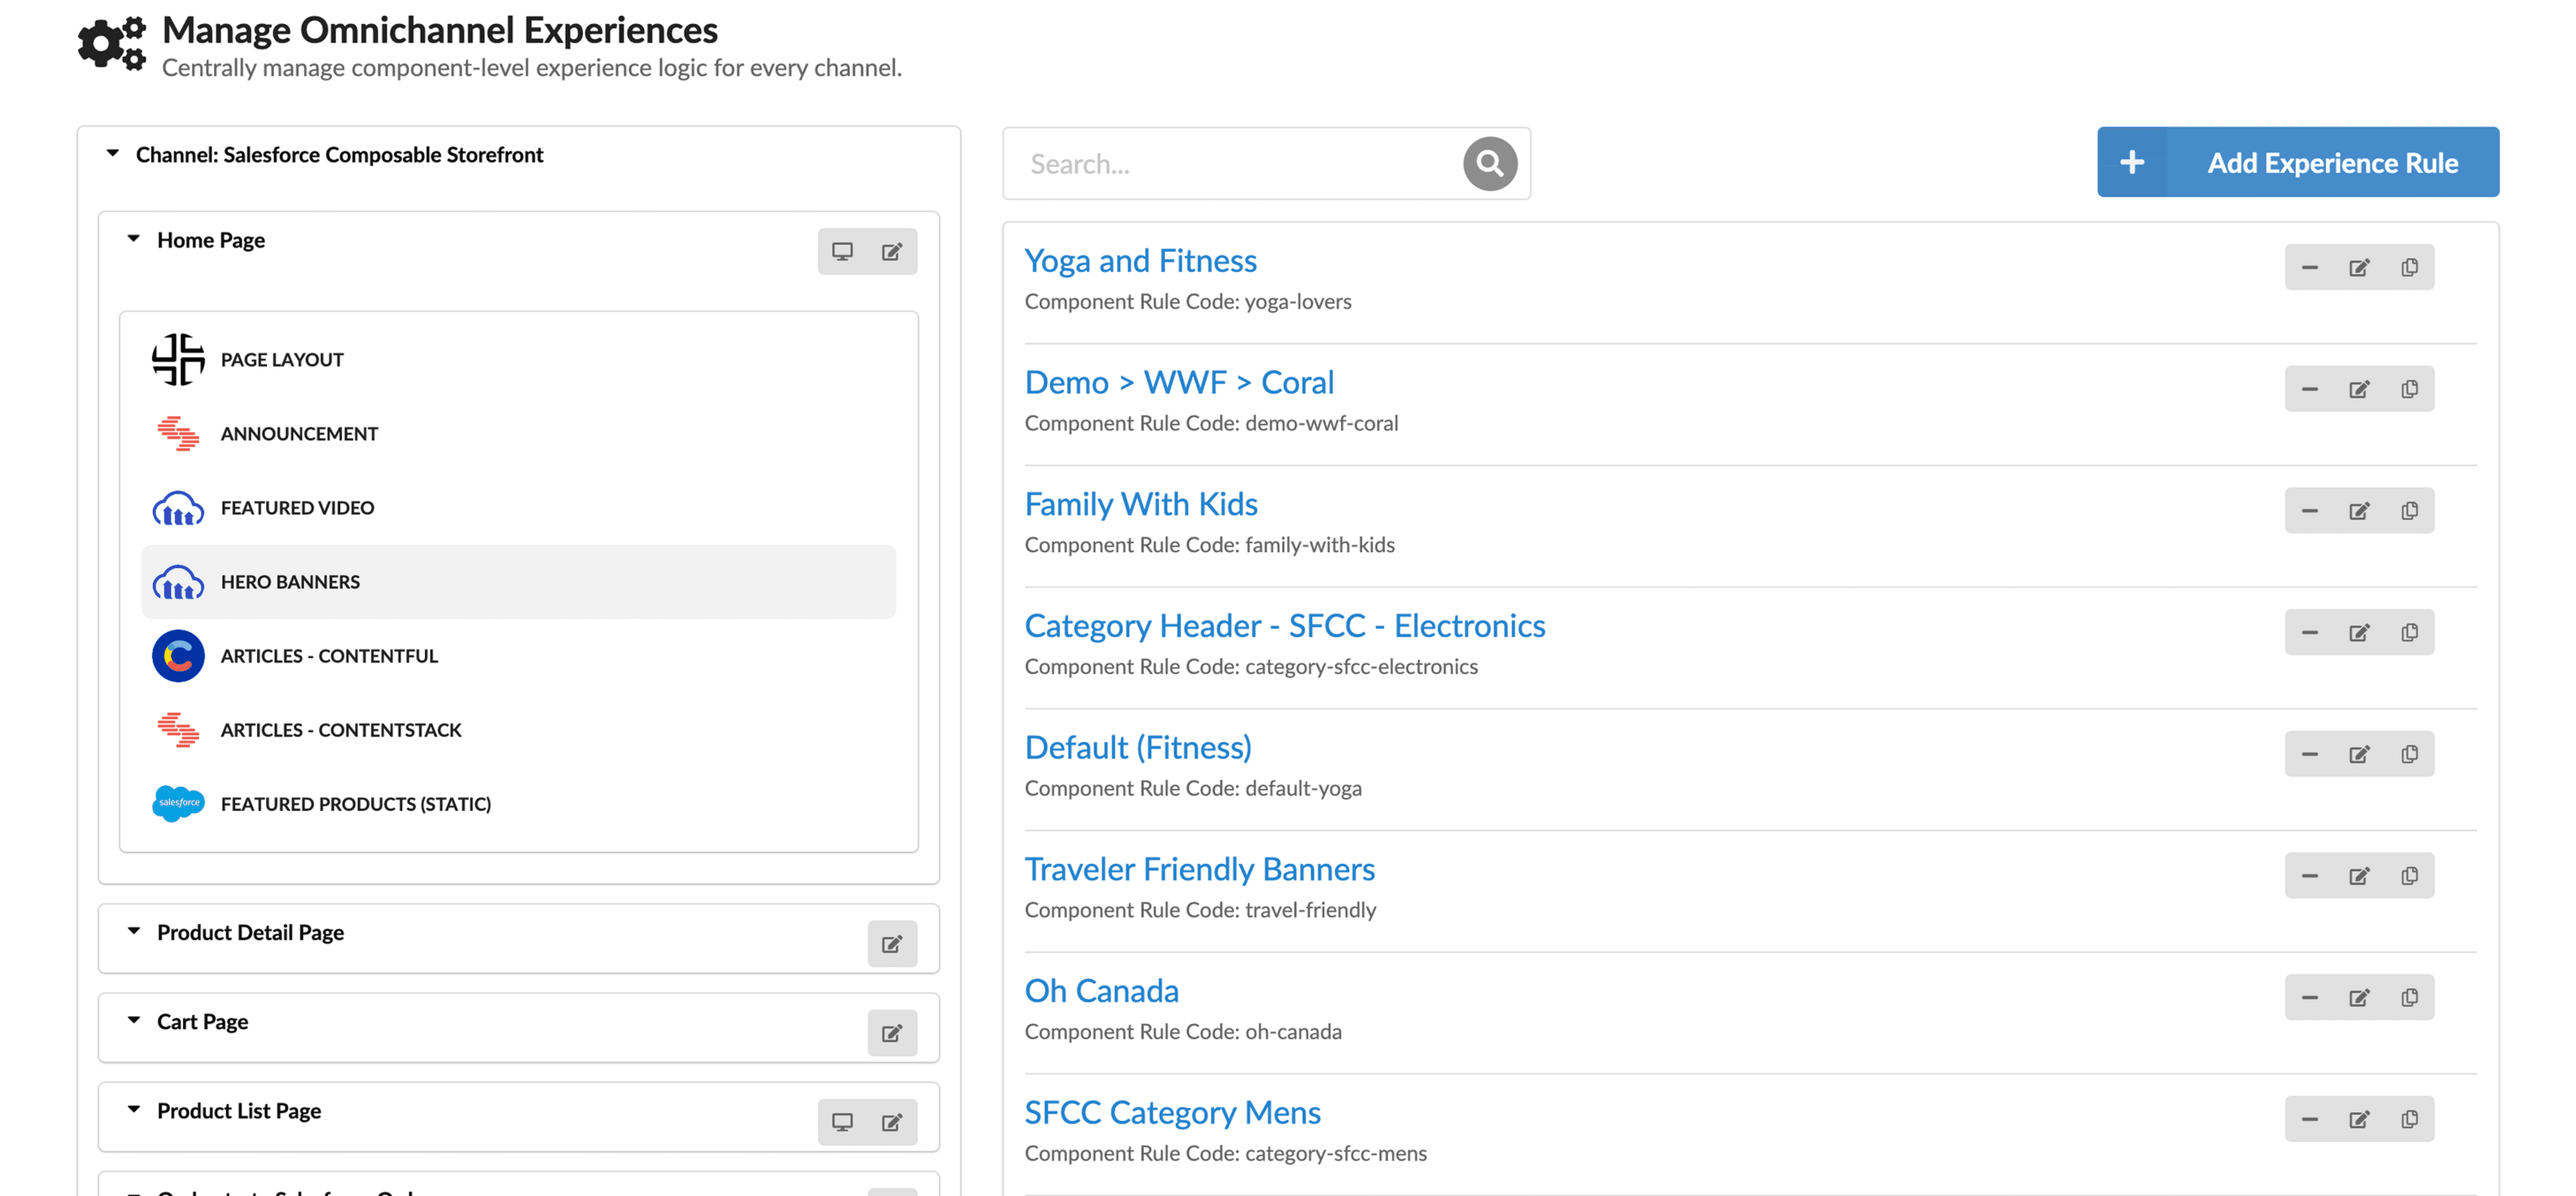The image size is (2576, 1196).
Task: Collapse the Home Page section
Action: click(x=134, y=239)
